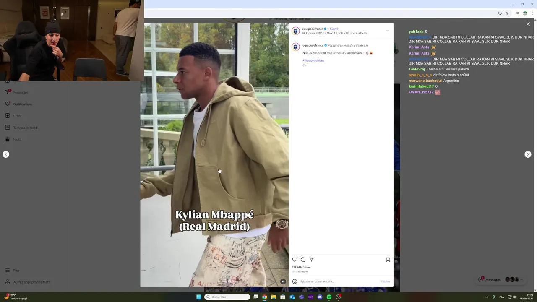Viewport: 537px width, 302px height.
Task: Go to the previous post arrow
Action: 6,154
